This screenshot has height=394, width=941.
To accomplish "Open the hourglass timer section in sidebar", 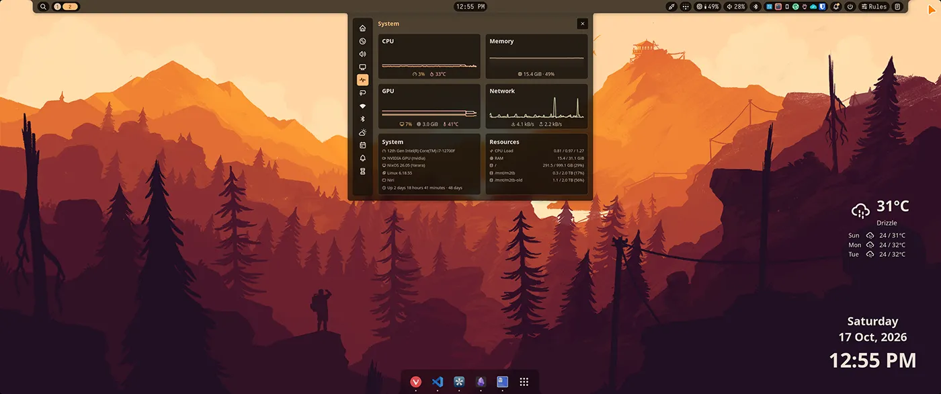I will pyautogui.click(x=362, y=171).
